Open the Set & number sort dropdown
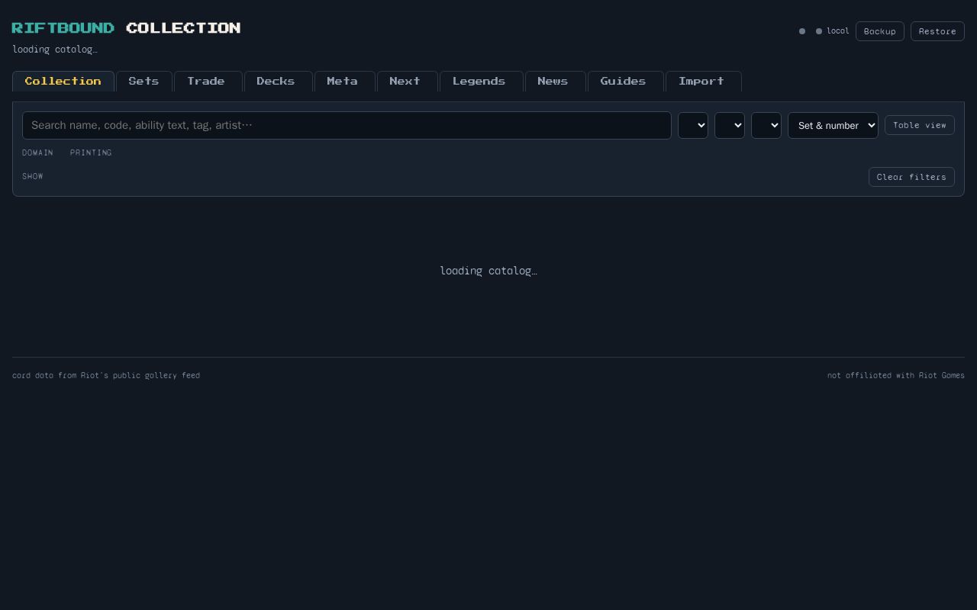Viewport: 977px width, 610px height. click(833, 126)
